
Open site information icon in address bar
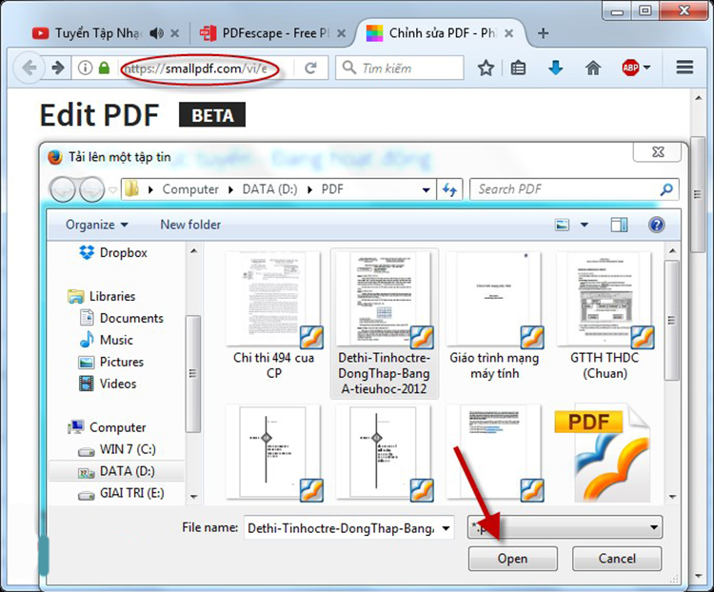click(85, 69)
